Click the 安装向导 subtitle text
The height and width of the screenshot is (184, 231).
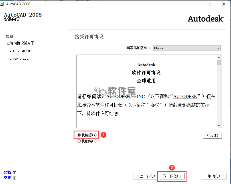tap(12, 19)
